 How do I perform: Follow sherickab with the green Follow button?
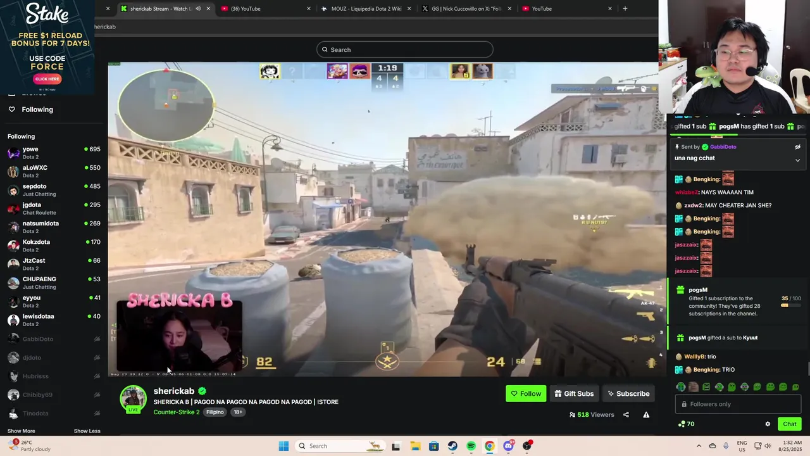click(526, 394)
